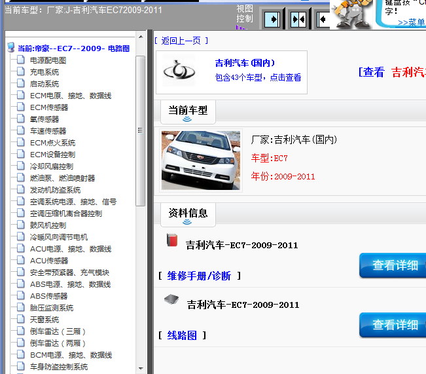426x374 pixels.
Task: Click the expand-right view control icon
Action: point(272,20)
